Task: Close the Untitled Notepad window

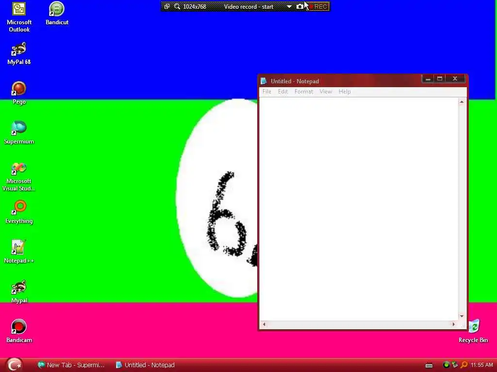Action: coord(455,78)
